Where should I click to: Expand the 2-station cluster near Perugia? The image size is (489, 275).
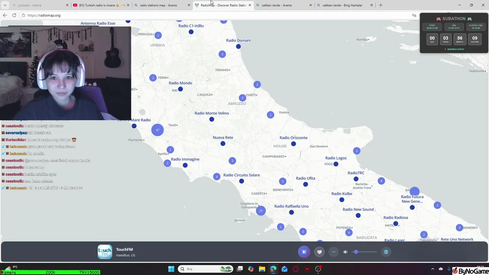(158, 35)
